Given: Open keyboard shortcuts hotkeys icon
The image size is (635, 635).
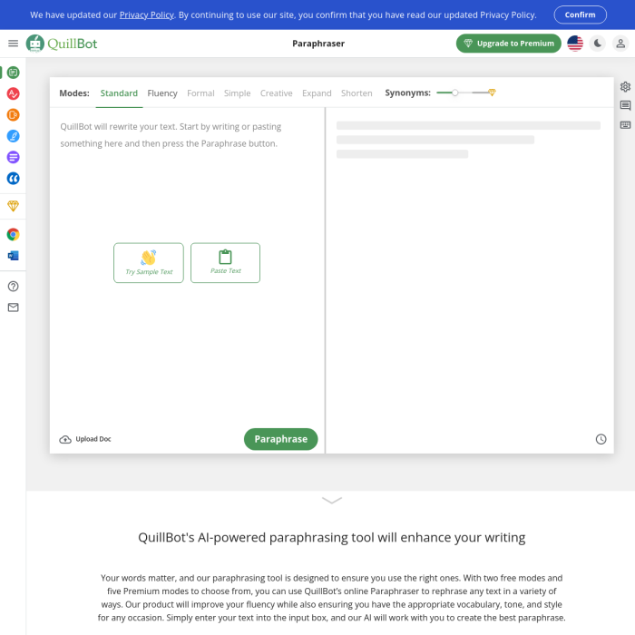Looking at the screenshot, I should tap(625, 125).
